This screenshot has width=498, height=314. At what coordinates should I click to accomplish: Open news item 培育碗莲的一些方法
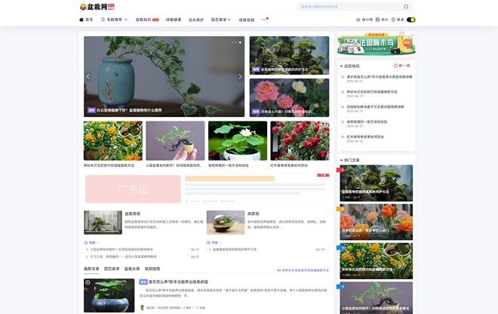367,122
